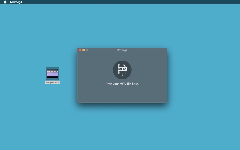This screenshot has width=240, height=150.
Task: Click the disabled zoom button of Movpeg4 window
Action: click(x=87, y=50)
